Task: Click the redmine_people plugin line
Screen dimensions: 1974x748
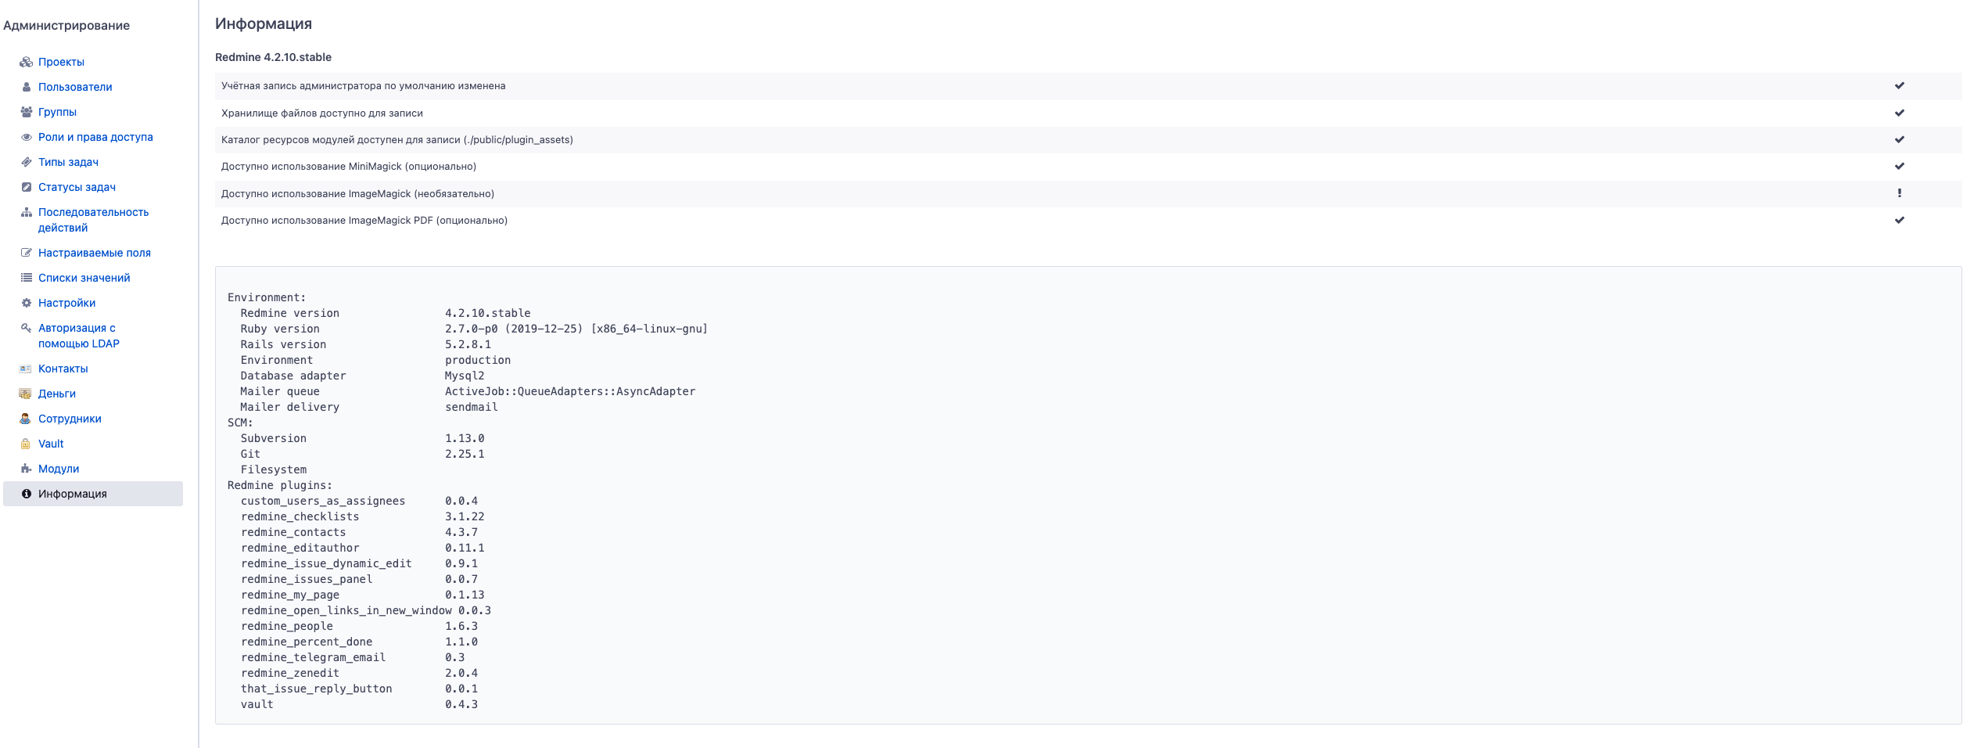Action: pos(359,626)
